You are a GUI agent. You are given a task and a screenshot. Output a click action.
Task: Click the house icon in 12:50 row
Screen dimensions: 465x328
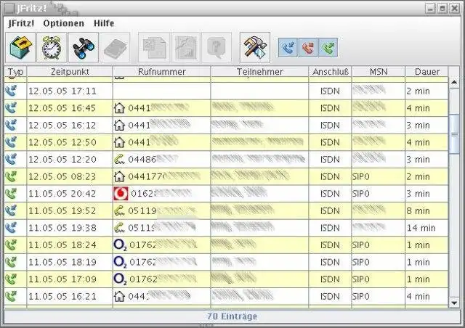[x=119, y=142]
